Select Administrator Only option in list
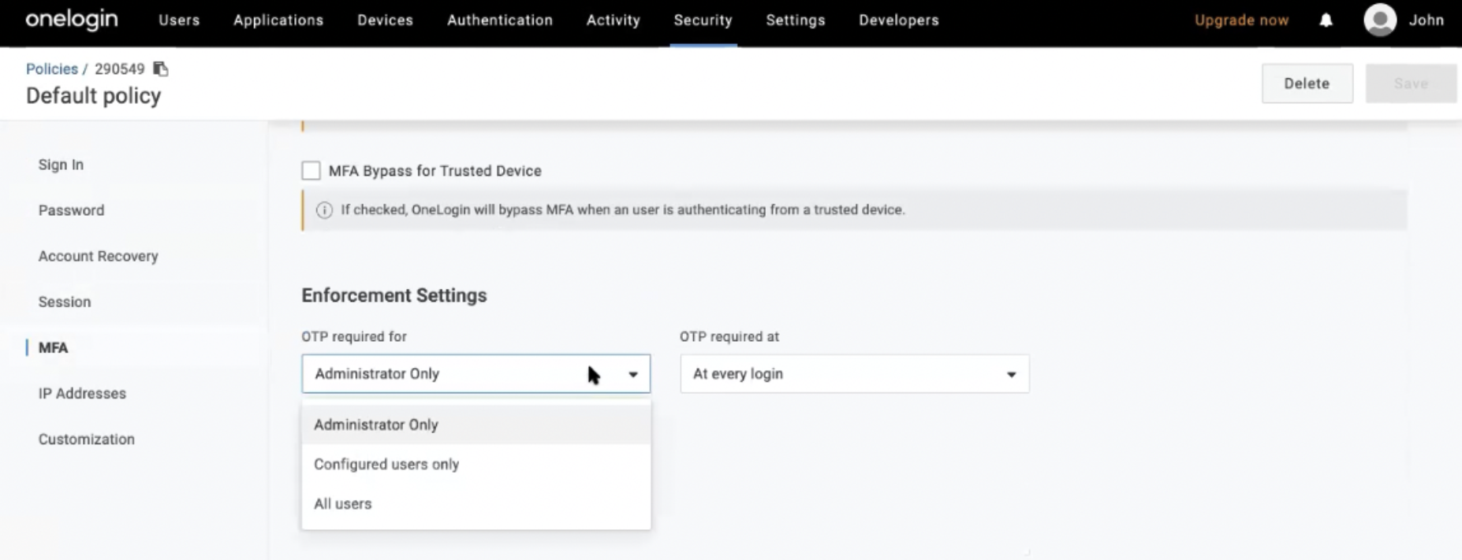The width and height of the screenshot is (1462, 560). (476, 425)
